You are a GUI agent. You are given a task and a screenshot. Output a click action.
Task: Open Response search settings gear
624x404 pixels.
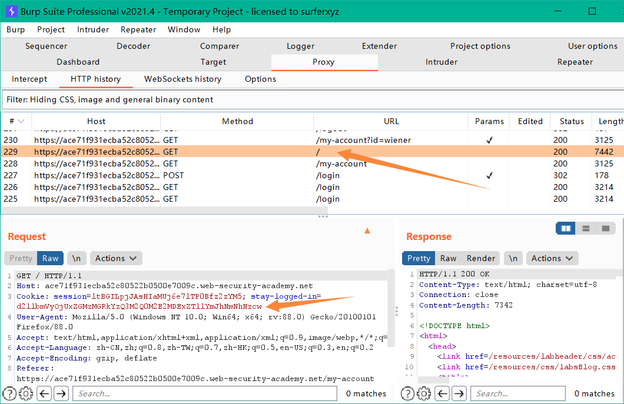click(424, 393)
